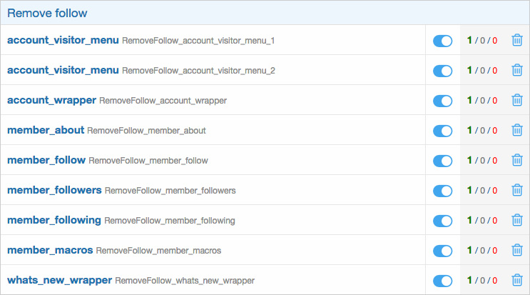530x295 pixels.
Task: Delete RemoveFollow_account_visitor_menu_2 modification
Action: (x=517, y=71)
